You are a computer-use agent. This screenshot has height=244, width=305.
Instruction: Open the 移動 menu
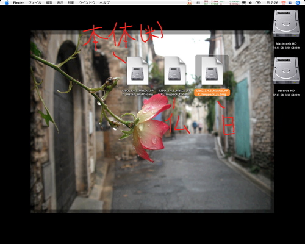coord(71,2)
